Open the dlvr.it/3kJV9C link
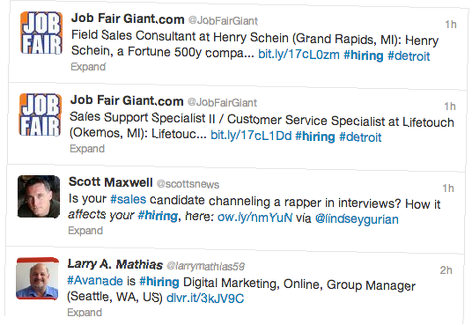 [x=205, y=298]
